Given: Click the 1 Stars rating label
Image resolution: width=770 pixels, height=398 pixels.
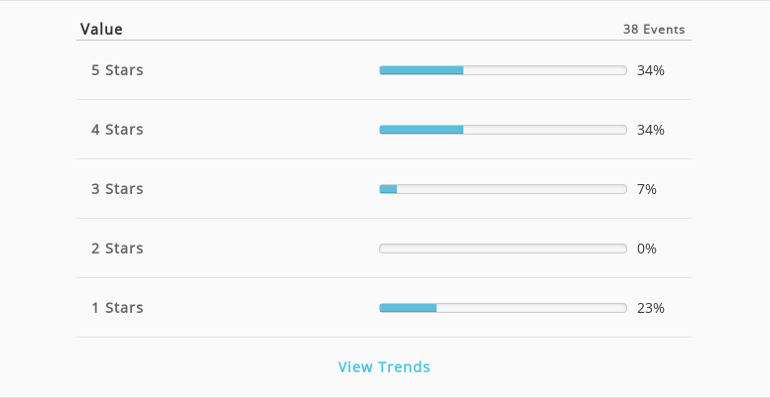Looking at the screenshot, I should 117,307.
